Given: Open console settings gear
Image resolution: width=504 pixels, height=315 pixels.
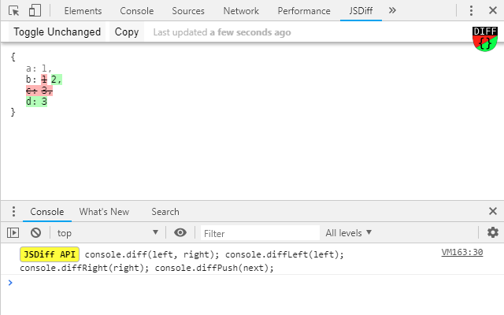Looking at the screenshot, I should [493, 232].
